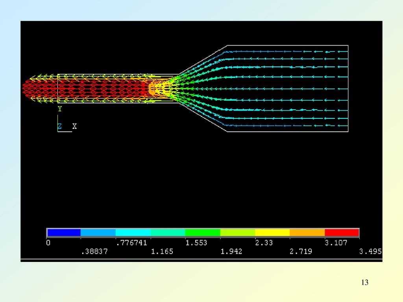Click the legend value 2.33
Screen dimensions: 403x302
pos(264,243)
